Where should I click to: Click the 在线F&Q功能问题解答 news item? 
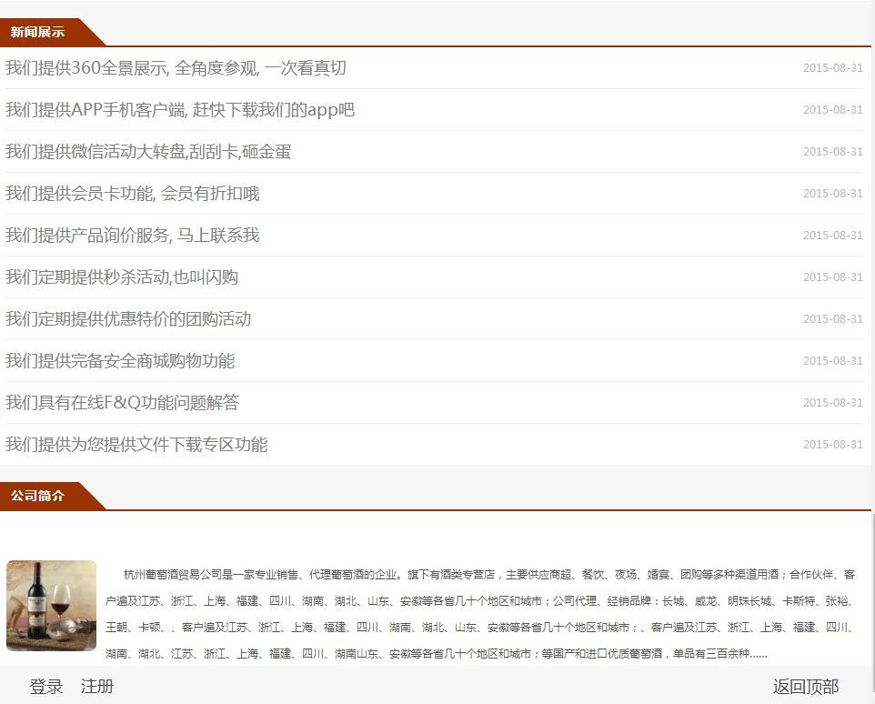[x=122, y=403]
